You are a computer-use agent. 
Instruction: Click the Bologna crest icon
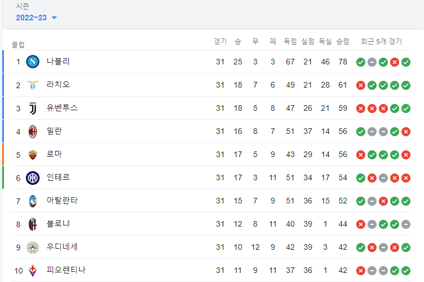click(x=33, y=224)
